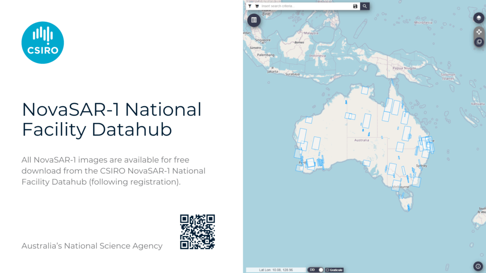Image resolution: width=486 pixels, height=273 pixels.
Task: Click the 'Sydney' map label
Action: [421, 165]
